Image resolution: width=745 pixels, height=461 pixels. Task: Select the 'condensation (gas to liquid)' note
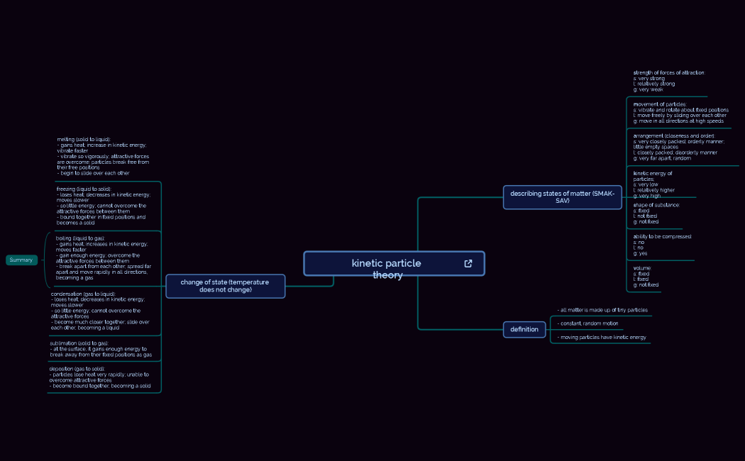click(x=101, y=311)
